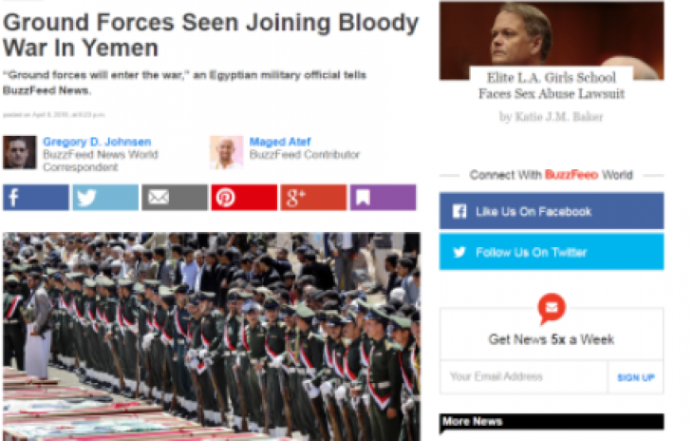Image resolution: width=693 pixels, height=441 pixels.
Task: Share article via Twitter bird button
Action: click(x=105, y=198)
